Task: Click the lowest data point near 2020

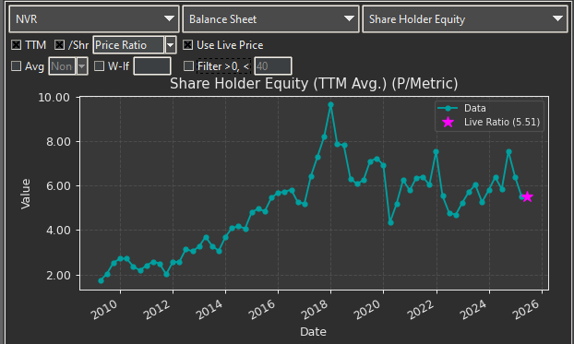Action: point(390,222)
